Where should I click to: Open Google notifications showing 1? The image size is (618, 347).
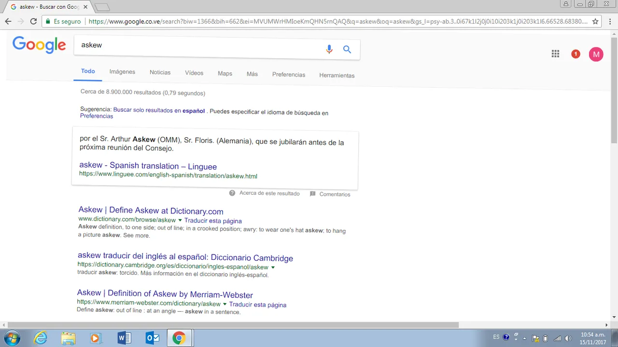(576, 54)
